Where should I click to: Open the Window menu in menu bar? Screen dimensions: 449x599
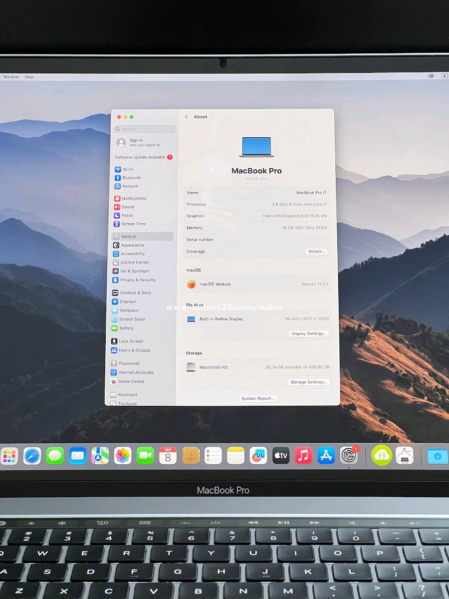11,77
